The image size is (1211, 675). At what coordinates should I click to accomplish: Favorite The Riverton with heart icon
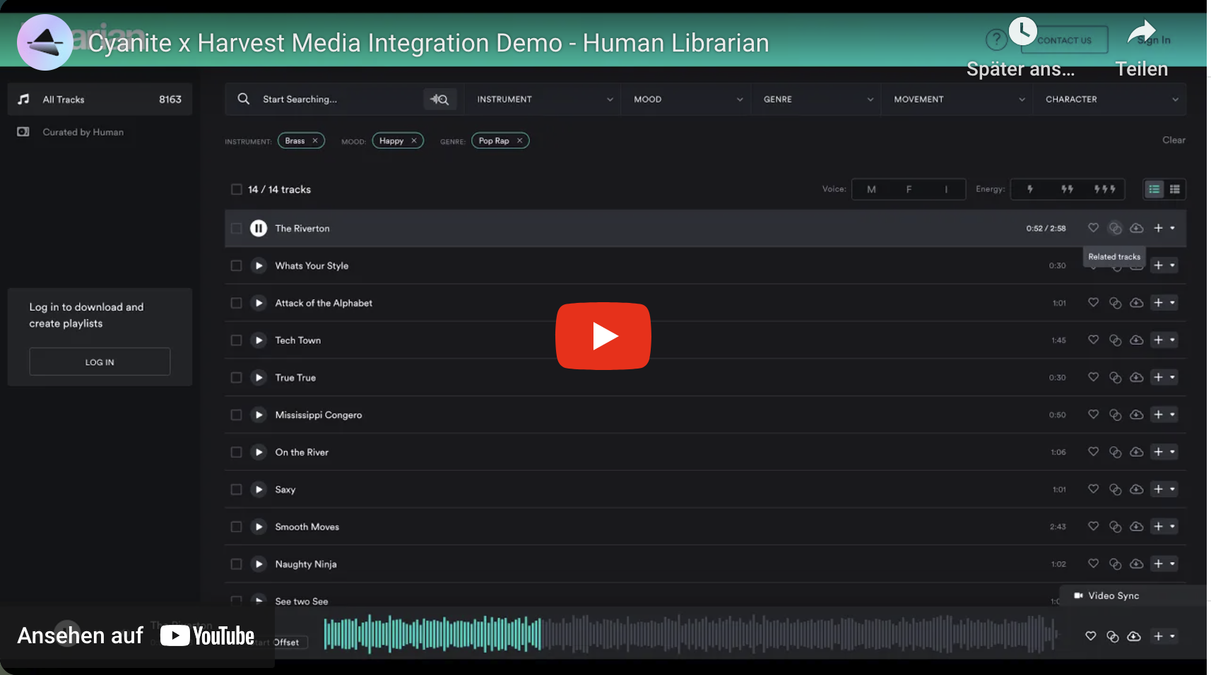pyautogui.click(x=1093, y=227)
